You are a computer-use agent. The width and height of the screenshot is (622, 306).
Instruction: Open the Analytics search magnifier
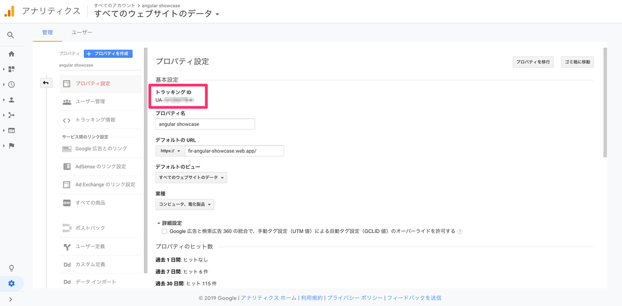click(x=11, y=35)
